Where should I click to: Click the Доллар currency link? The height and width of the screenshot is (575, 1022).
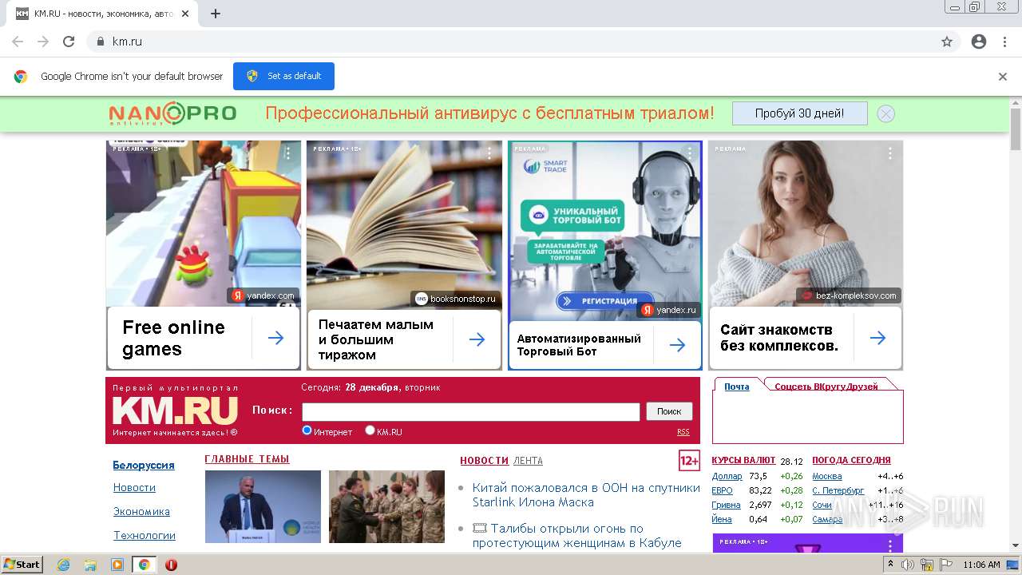point(727,476)
